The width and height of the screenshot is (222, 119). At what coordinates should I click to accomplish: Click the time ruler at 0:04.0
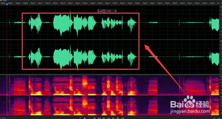point(145,3)
